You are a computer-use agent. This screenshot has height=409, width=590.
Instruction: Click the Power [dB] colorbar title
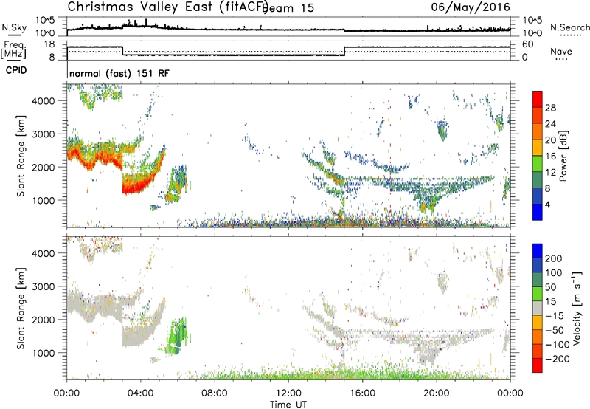point(563,156)
